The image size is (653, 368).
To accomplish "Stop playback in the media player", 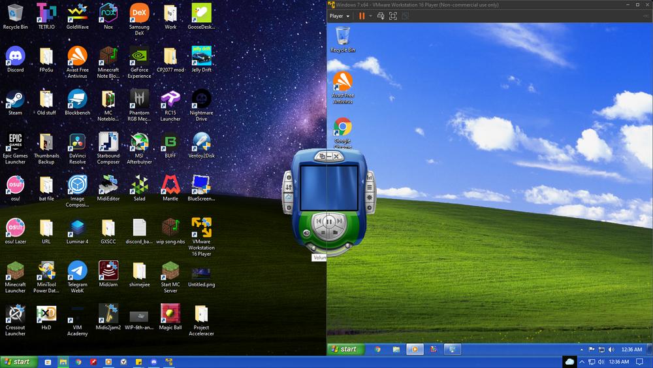I will tap(323, 233).
